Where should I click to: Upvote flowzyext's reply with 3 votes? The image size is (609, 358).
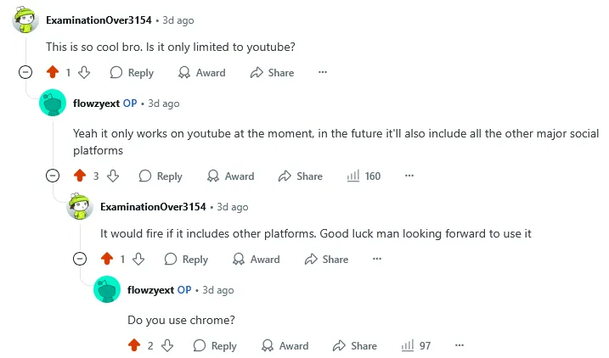point(80,176)
